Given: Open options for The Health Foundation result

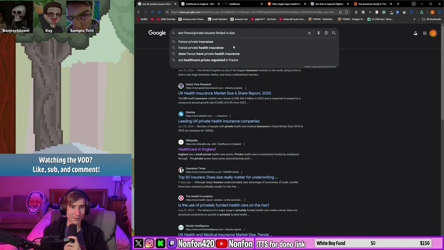Looking at the screenshot, I should (x=245, y=200).
